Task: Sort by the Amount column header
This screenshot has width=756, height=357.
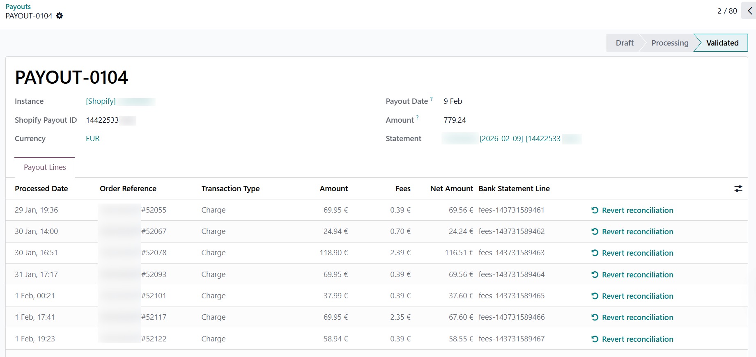Action: [x=333, y=188]
